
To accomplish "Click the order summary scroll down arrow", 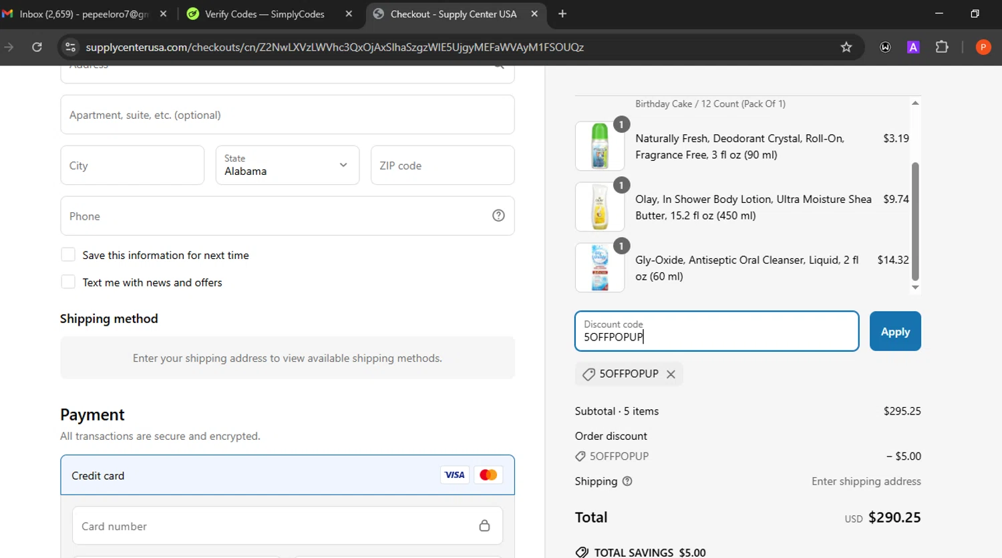I will click(x=915, y=288).
